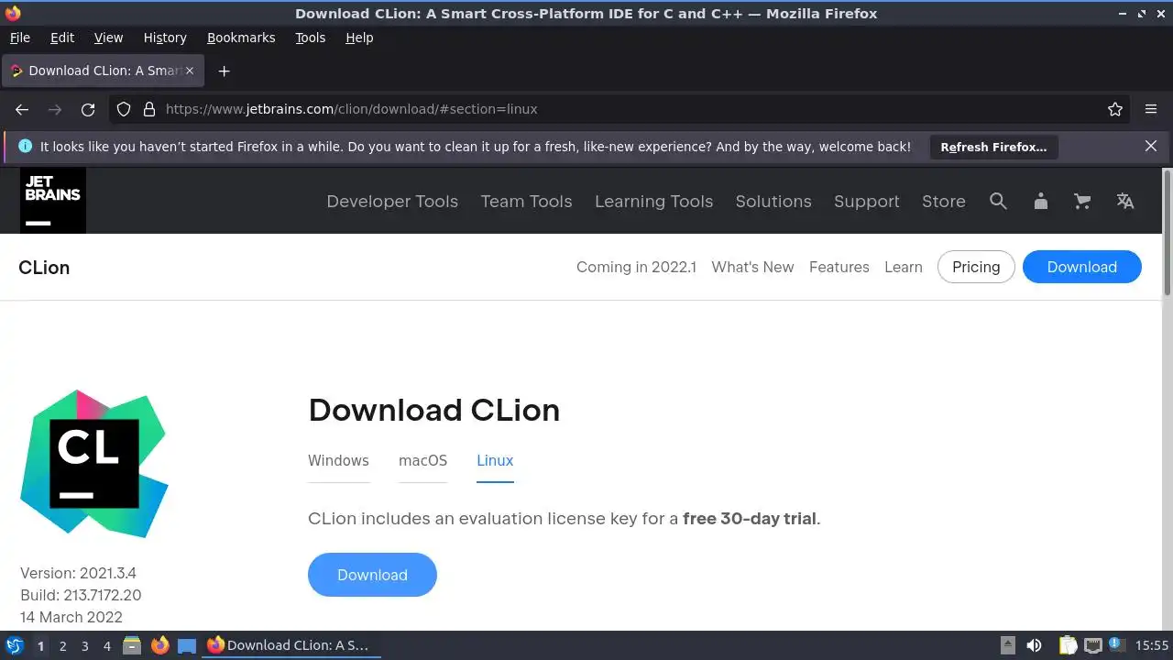Viewport: 1173px width, 660px height.
Task: Bookmark this page with the star
Action: 1115,109
